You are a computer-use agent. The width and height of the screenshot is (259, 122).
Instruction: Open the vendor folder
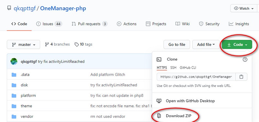point(27,117)
